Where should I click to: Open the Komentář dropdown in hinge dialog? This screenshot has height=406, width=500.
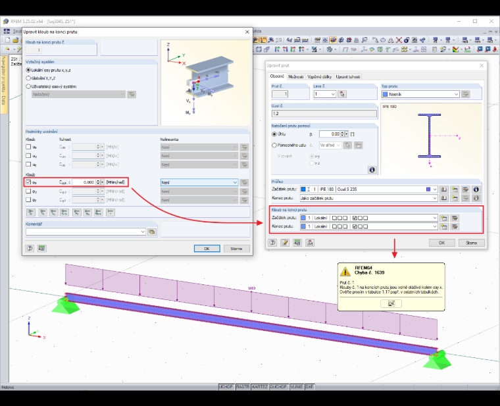click(x=143, y=232)
